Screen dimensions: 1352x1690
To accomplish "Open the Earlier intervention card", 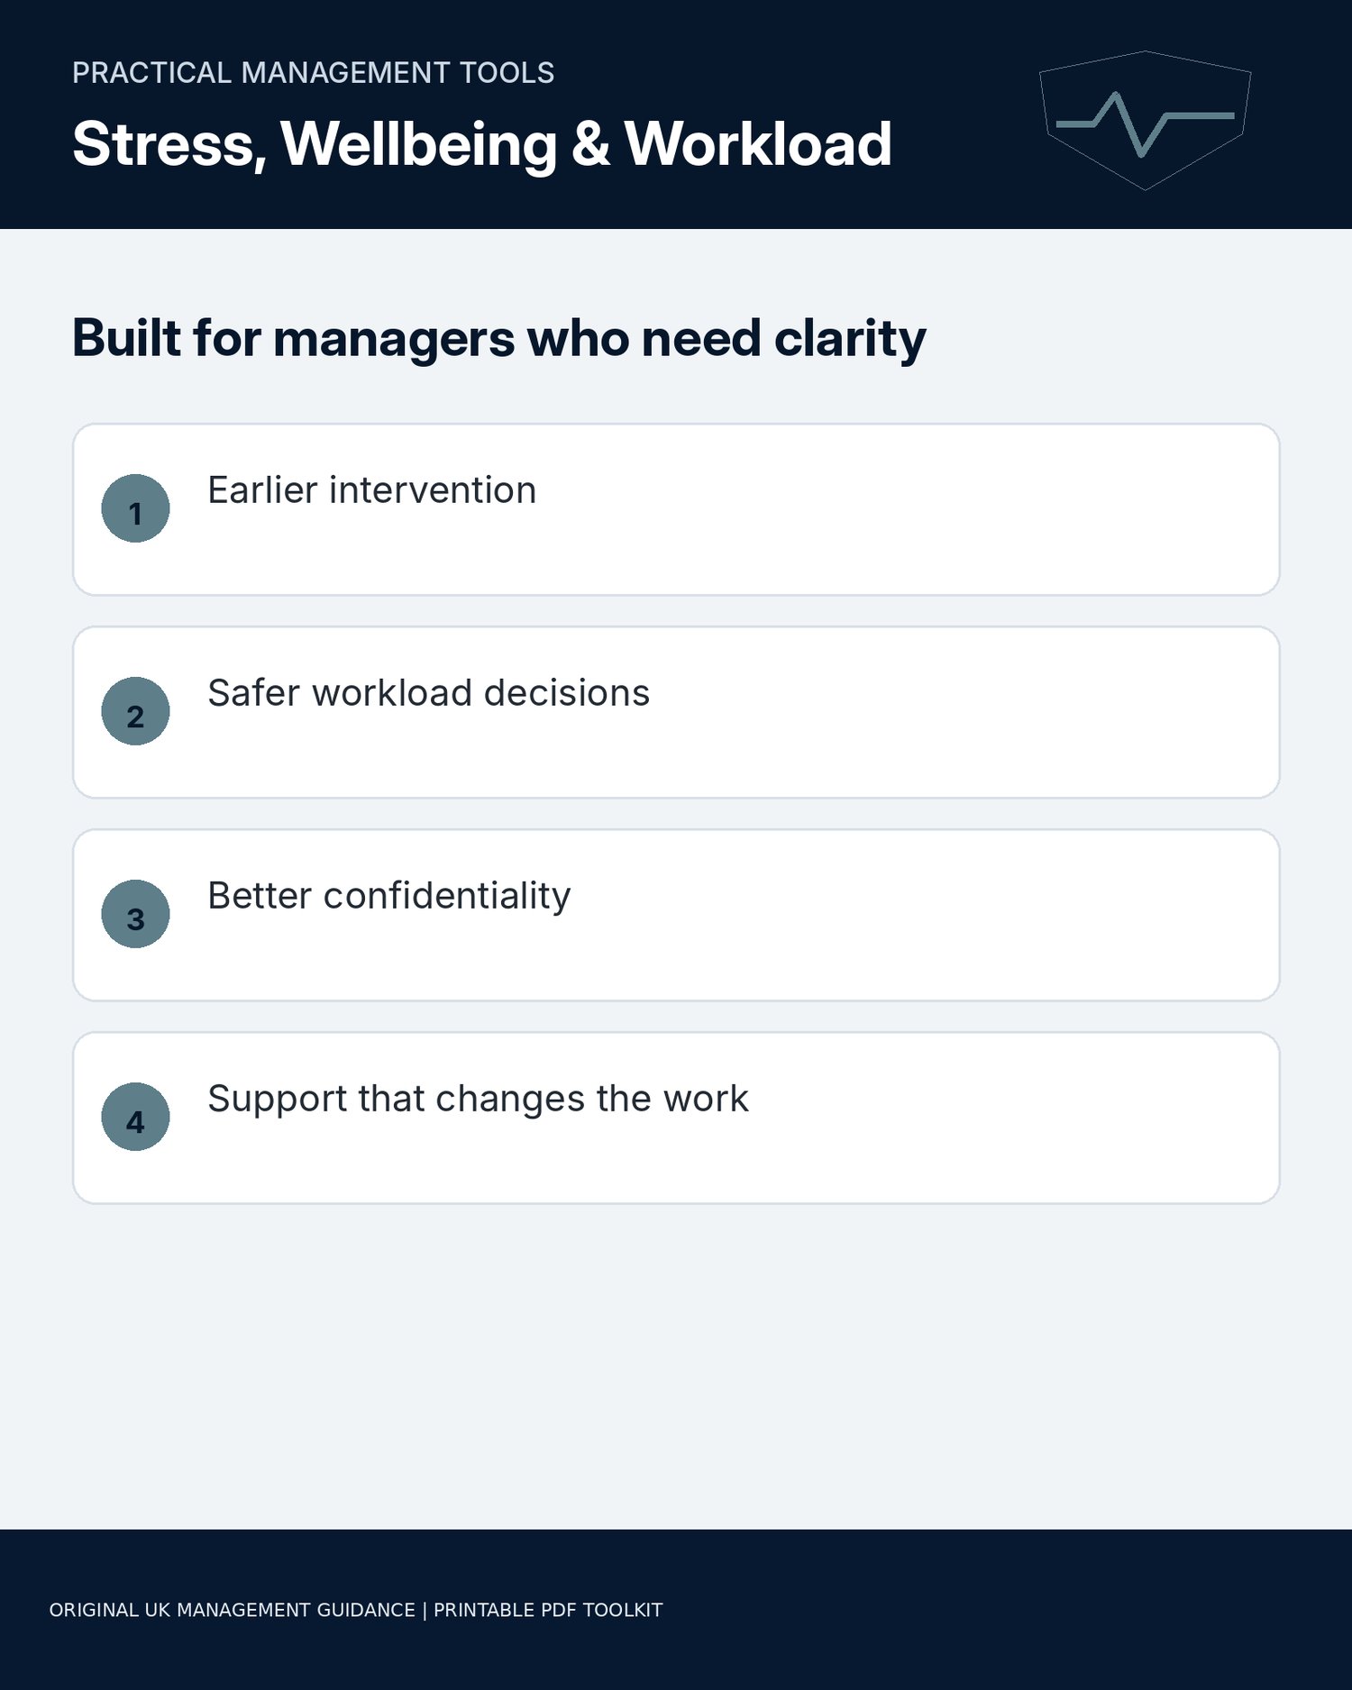I will click(676, 509).
